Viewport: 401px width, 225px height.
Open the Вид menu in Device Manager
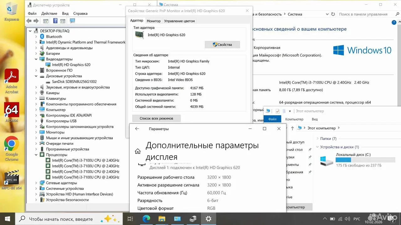click(65, 13)
